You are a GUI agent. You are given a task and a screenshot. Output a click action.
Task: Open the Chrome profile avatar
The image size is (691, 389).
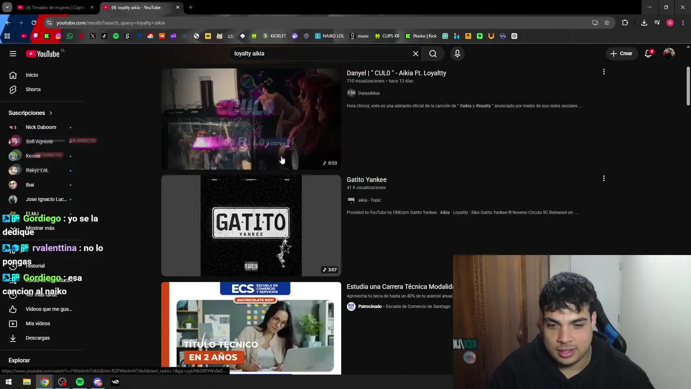[x=670, y=23]
